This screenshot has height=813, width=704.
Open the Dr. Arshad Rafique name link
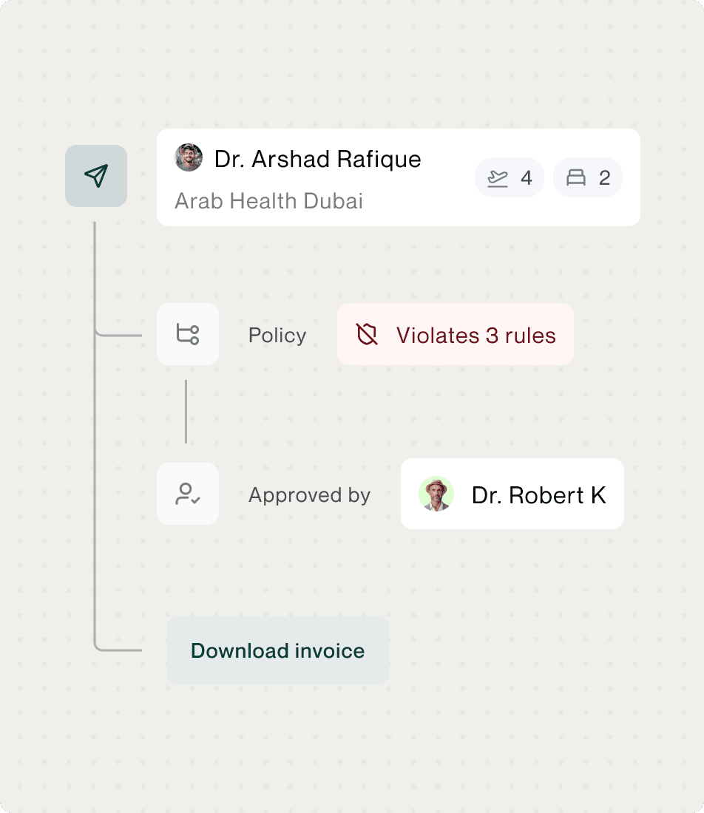[318, 159]
